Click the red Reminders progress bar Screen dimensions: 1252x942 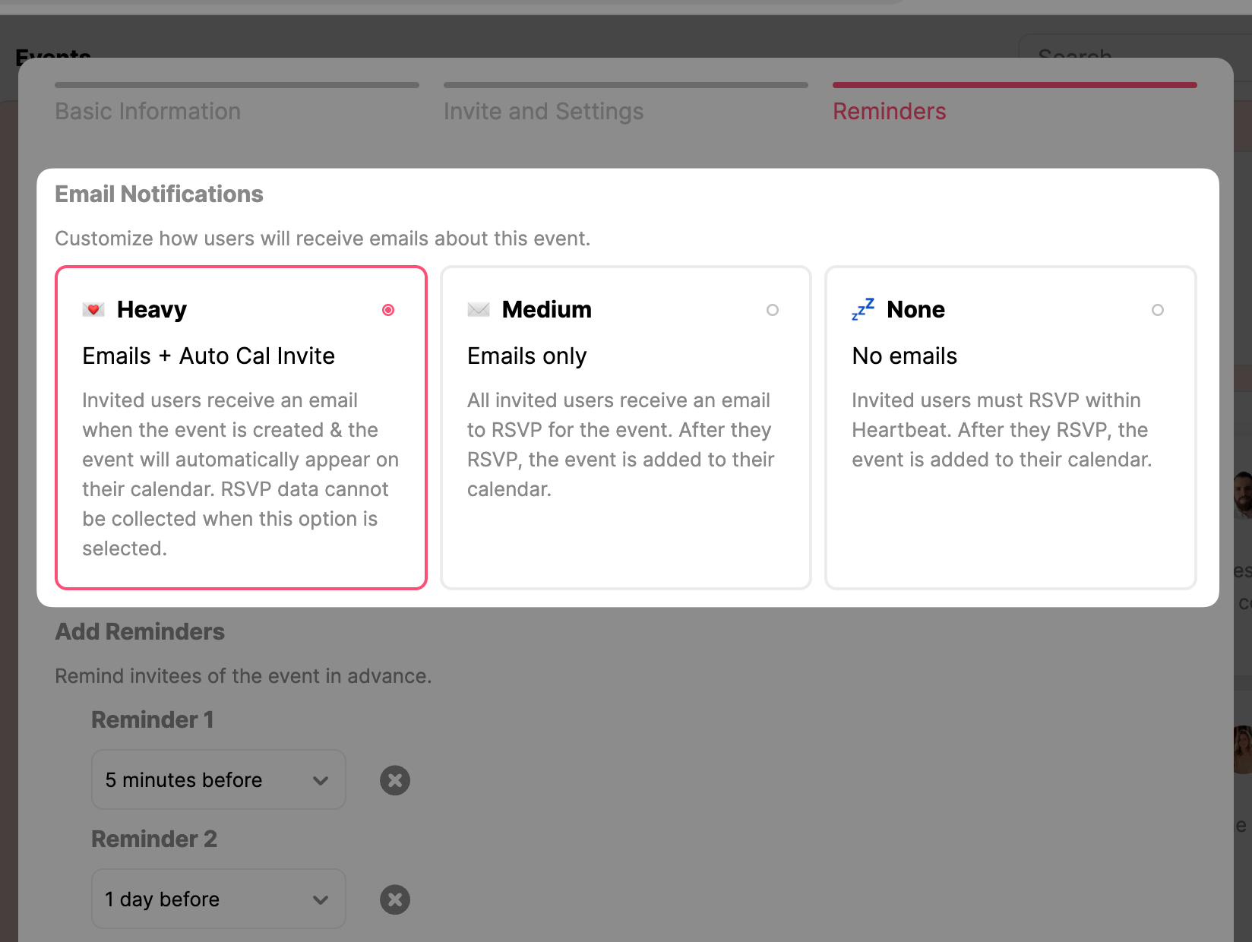coord(1014,85)
